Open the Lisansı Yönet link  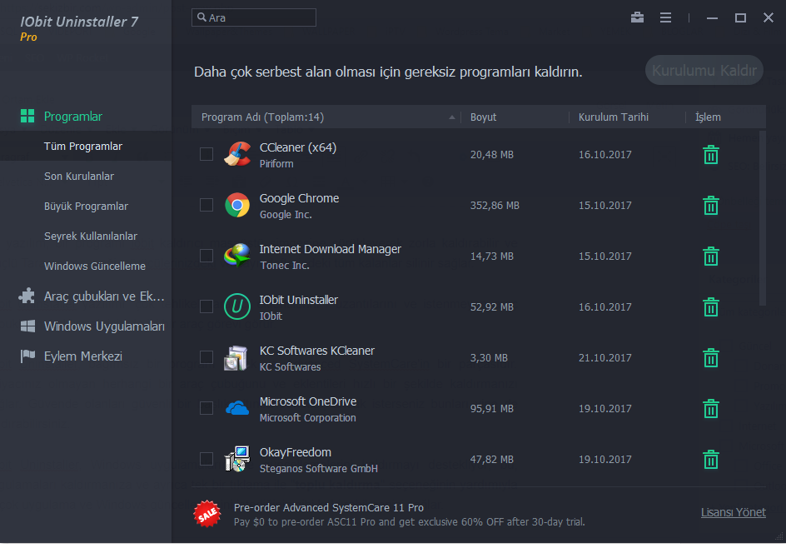pyautogui.click(x=733, y=513)
